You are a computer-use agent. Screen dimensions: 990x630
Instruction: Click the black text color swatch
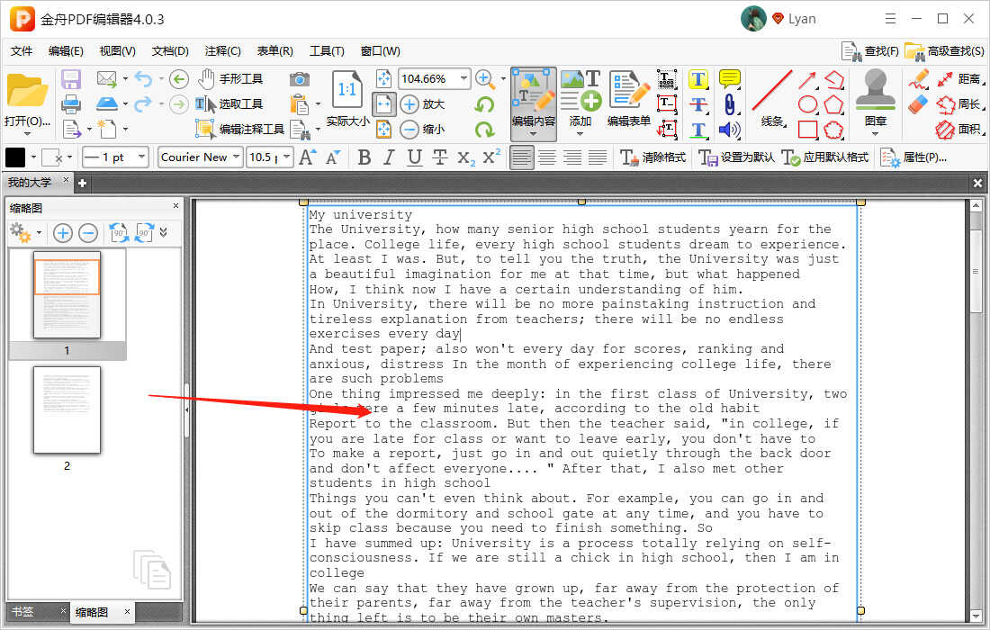15,157
